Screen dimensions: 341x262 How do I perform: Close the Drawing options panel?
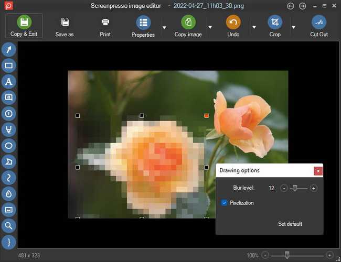coord(318,171)
